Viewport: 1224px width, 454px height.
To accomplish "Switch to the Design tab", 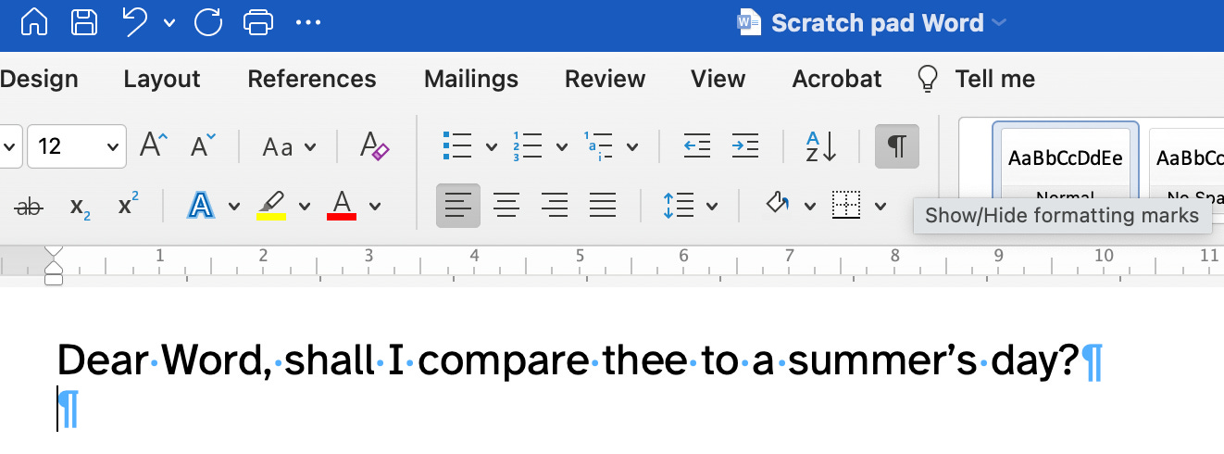I will pos(39,80).
